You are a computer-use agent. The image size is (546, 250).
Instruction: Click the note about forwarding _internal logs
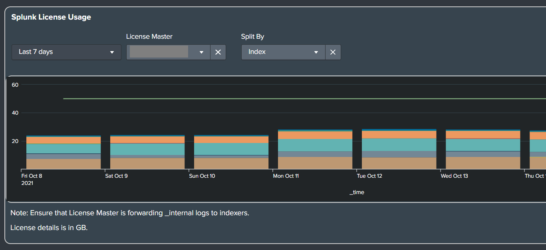click(130, 213)
